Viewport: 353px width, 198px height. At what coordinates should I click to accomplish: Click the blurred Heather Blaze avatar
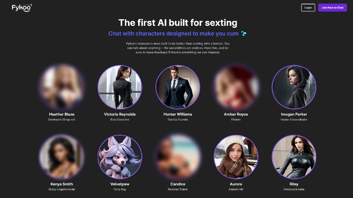point(62,87)
